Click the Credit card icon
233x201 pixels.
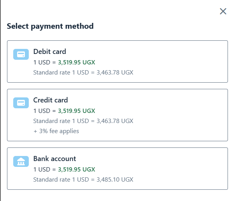pyautogui.click(x=21, y=103)
